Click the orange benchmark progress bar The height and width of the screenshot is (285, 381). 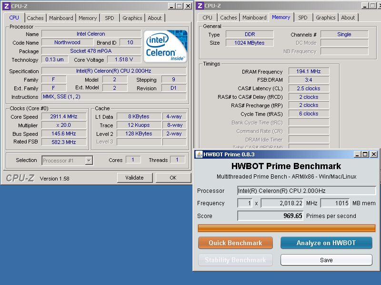click(287, 228)
